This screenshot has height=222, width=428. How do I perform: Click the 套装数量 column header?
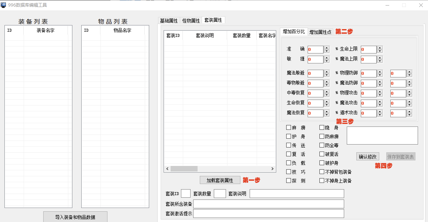242,35
